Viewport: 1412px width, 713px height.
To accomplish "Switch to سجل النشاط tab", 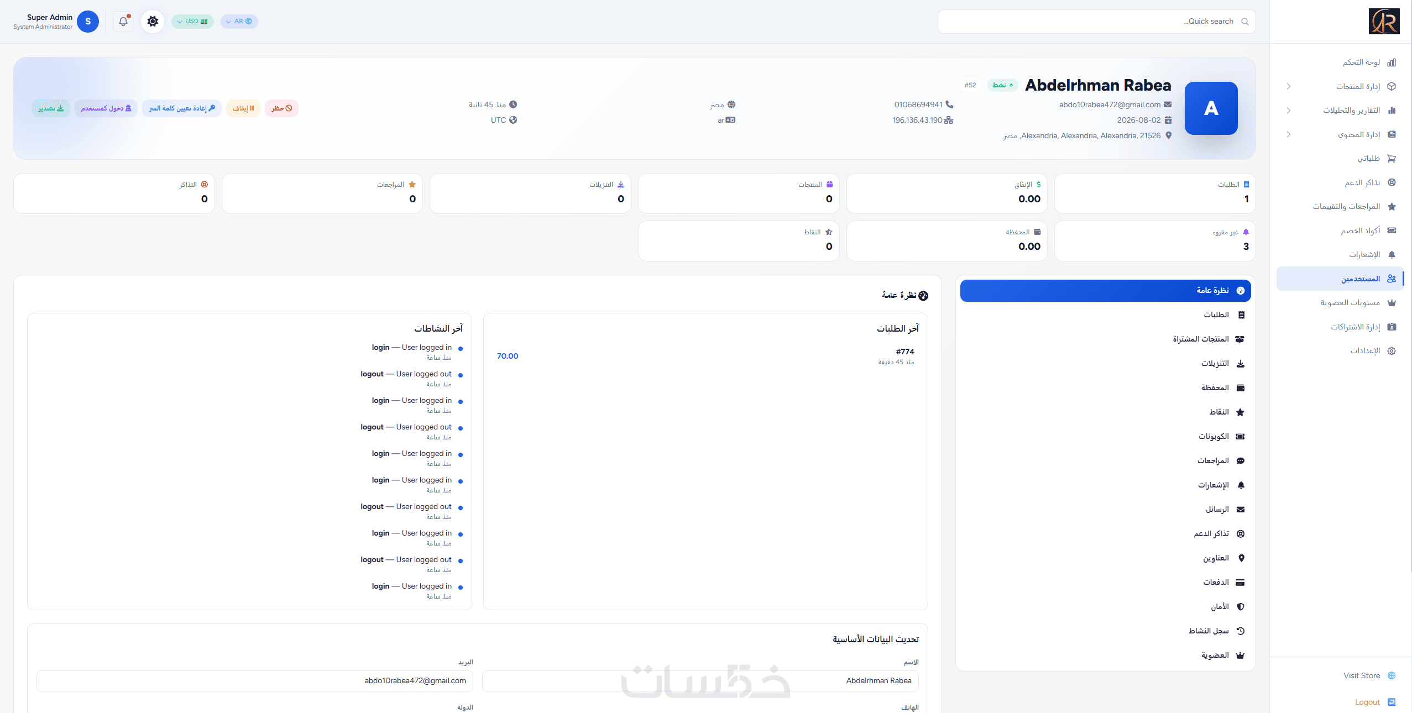I will click(x=1106, y=631).
